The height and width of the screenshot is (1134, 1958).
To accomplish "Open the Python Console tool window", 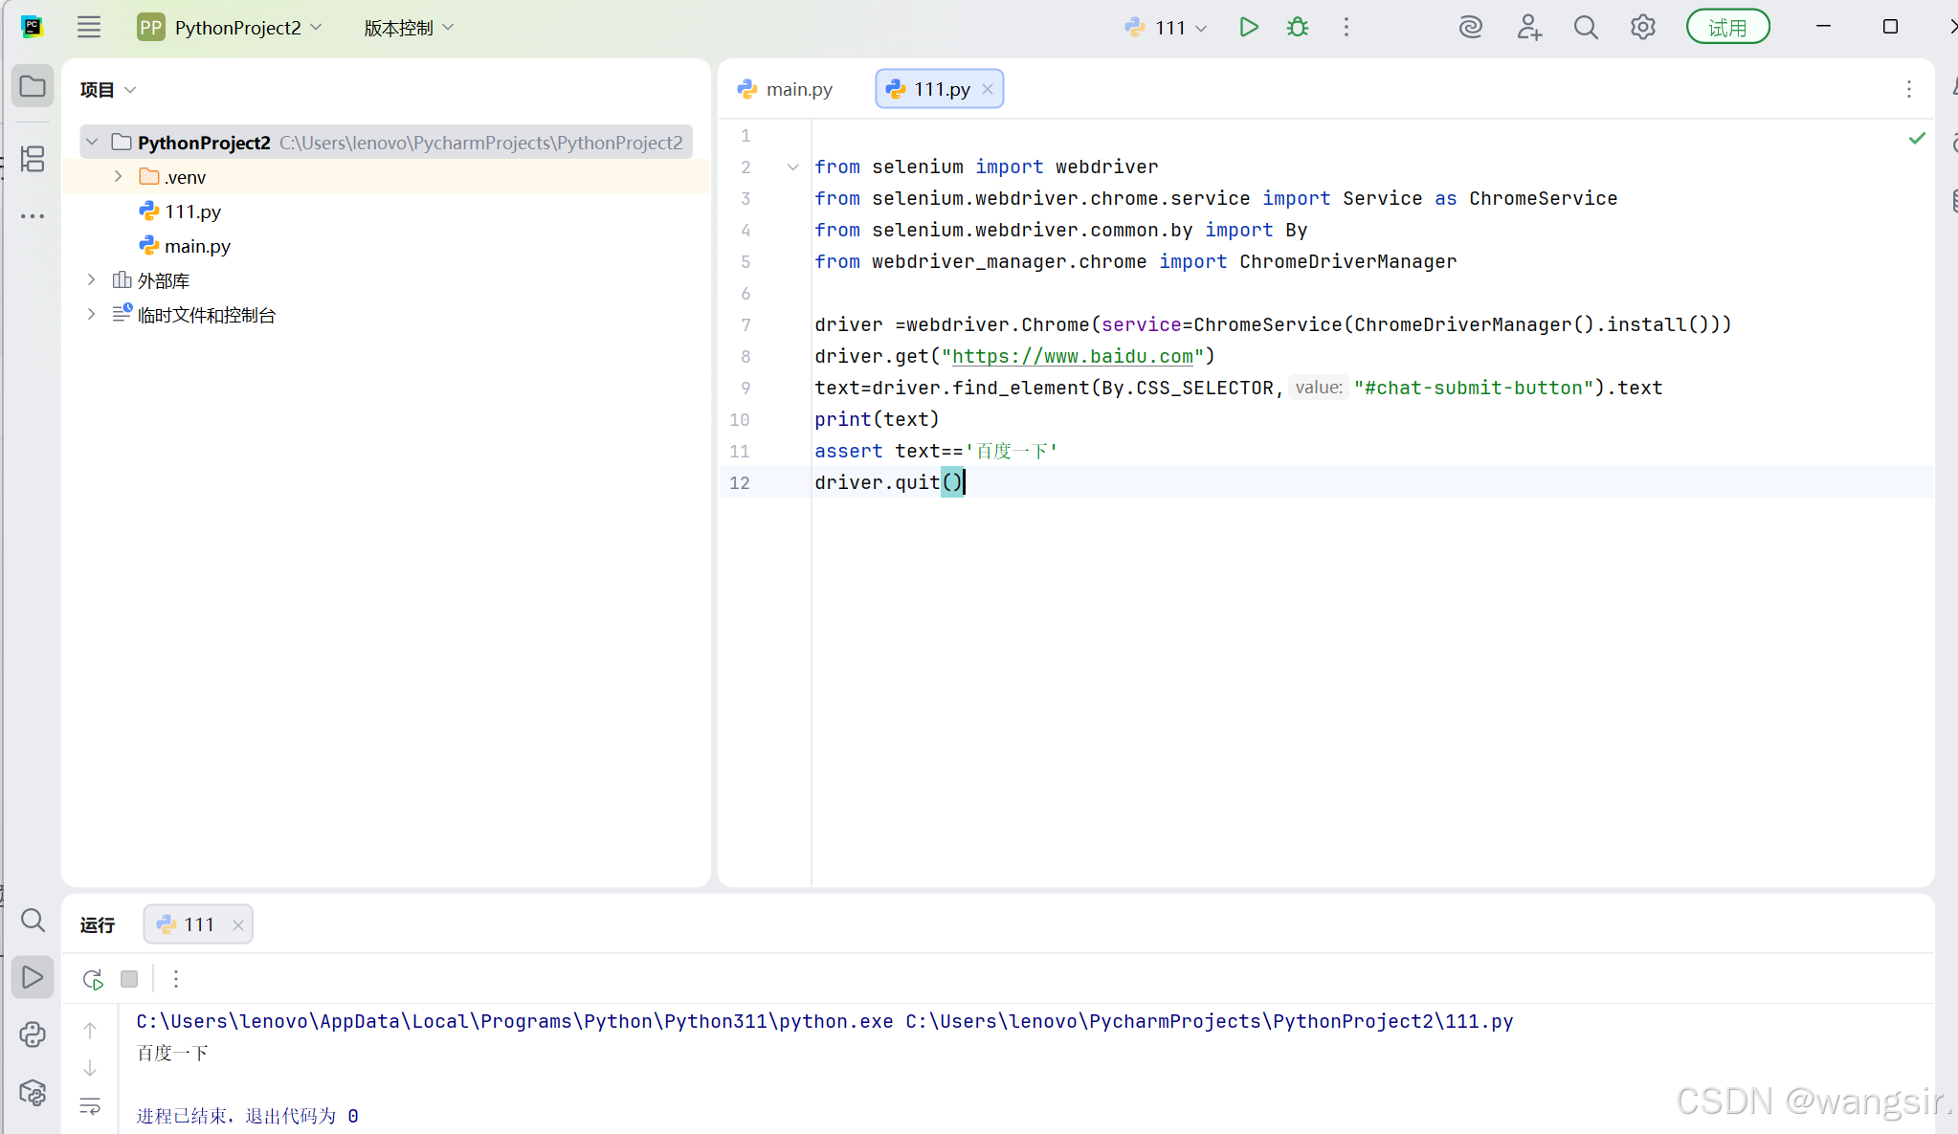I will [33, 1034].
